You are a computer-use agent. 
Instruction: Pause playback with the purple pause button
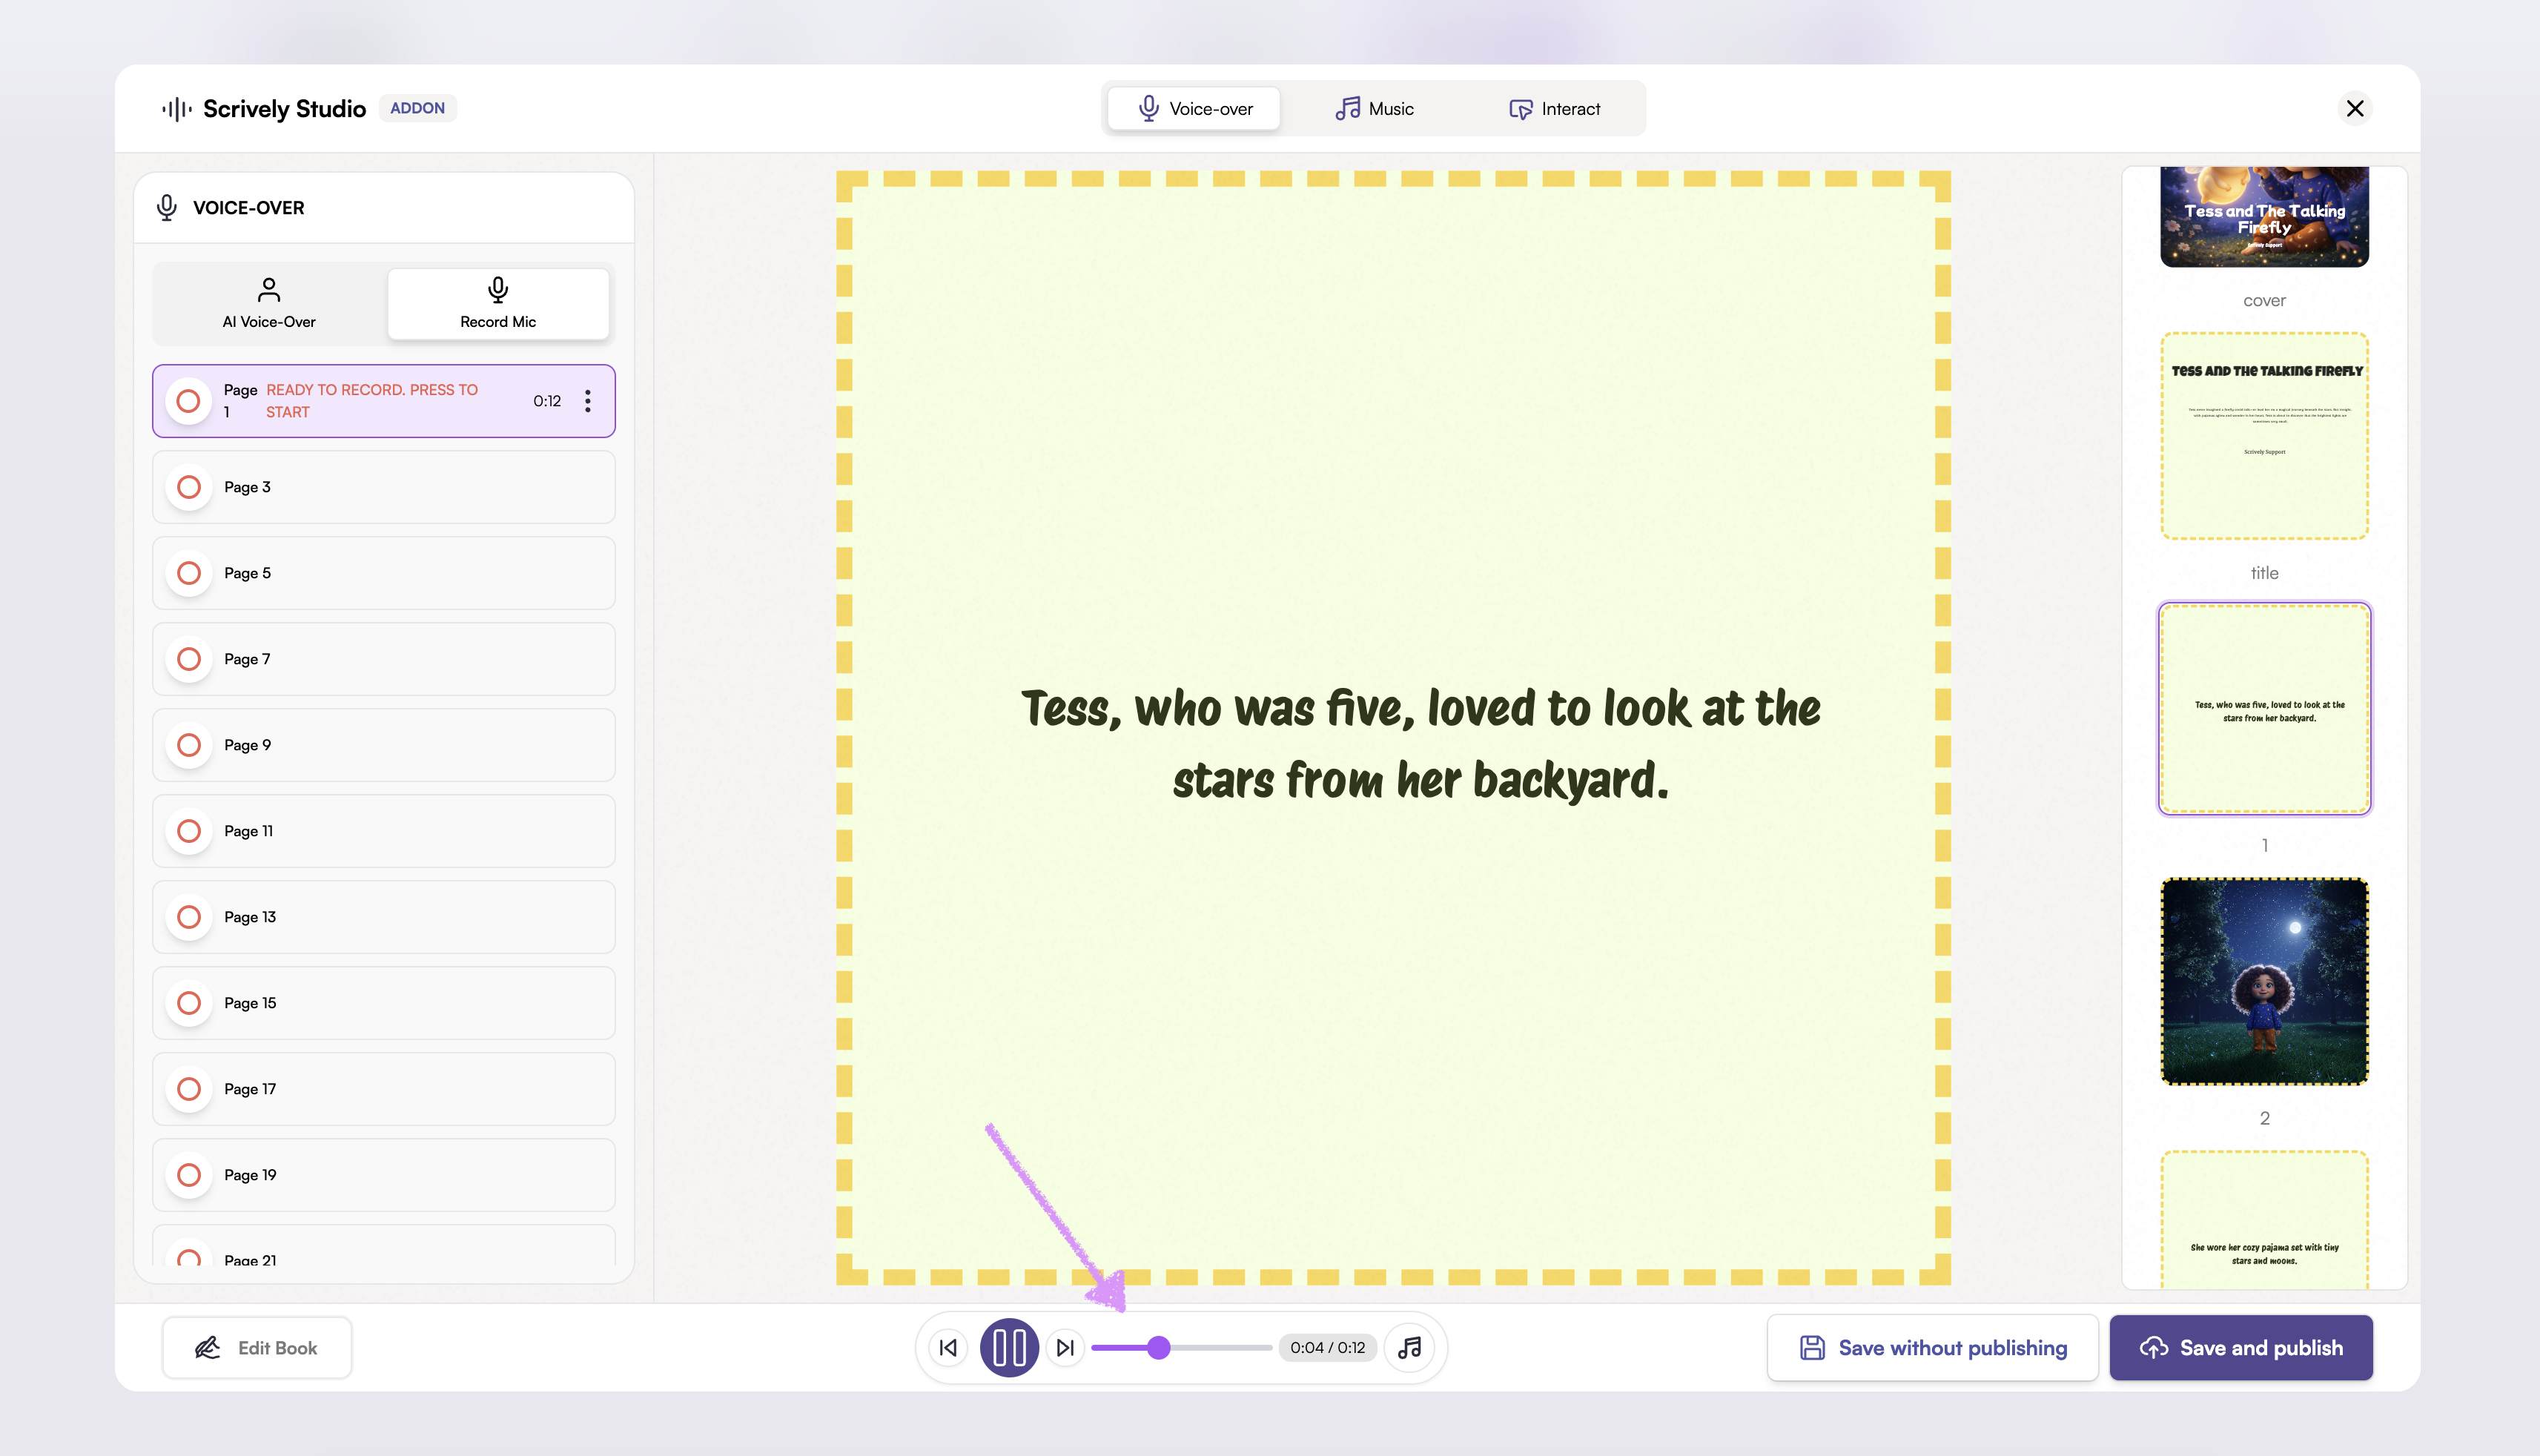tap(1008, 1347)
